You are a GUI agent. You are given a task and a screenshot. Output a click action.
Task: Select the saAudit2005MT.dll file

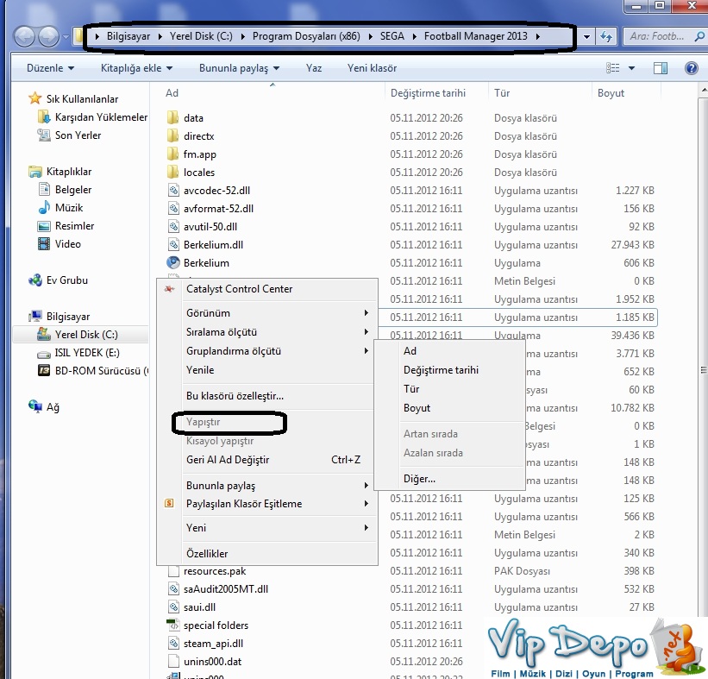pos(226,589)
